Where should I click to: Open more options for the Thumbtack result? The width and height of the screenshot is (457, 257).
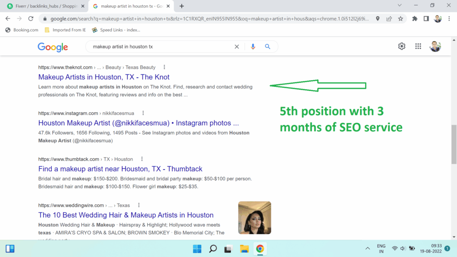tap(142, 159)
